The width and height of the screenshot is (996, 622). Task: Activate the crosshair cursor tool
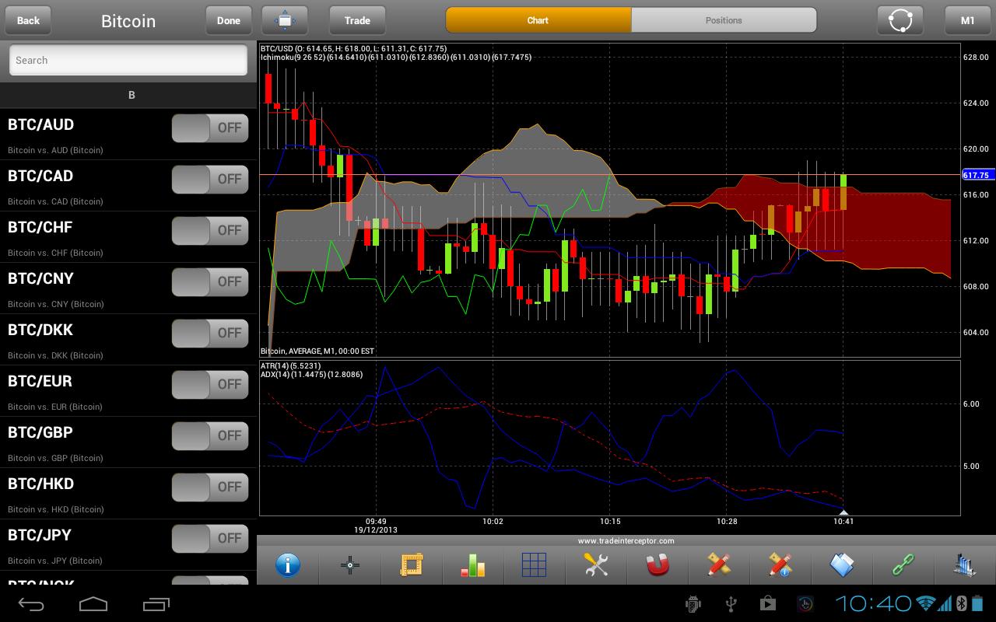click(350, 565)
